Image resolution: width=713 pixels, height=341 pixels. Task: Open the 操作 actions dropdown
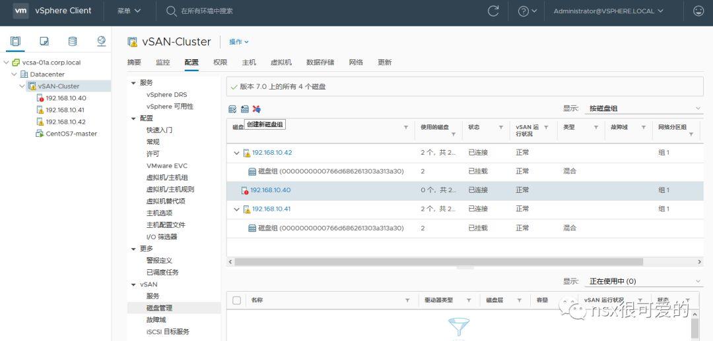tap(239, 41)
